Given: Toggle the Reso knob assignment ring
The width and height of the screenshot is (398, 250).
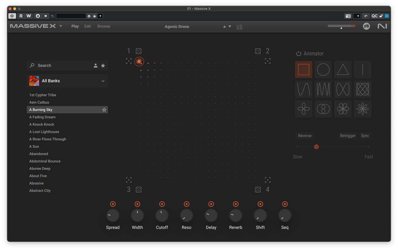Looking at the screenshot, I should tap(186, 204).
